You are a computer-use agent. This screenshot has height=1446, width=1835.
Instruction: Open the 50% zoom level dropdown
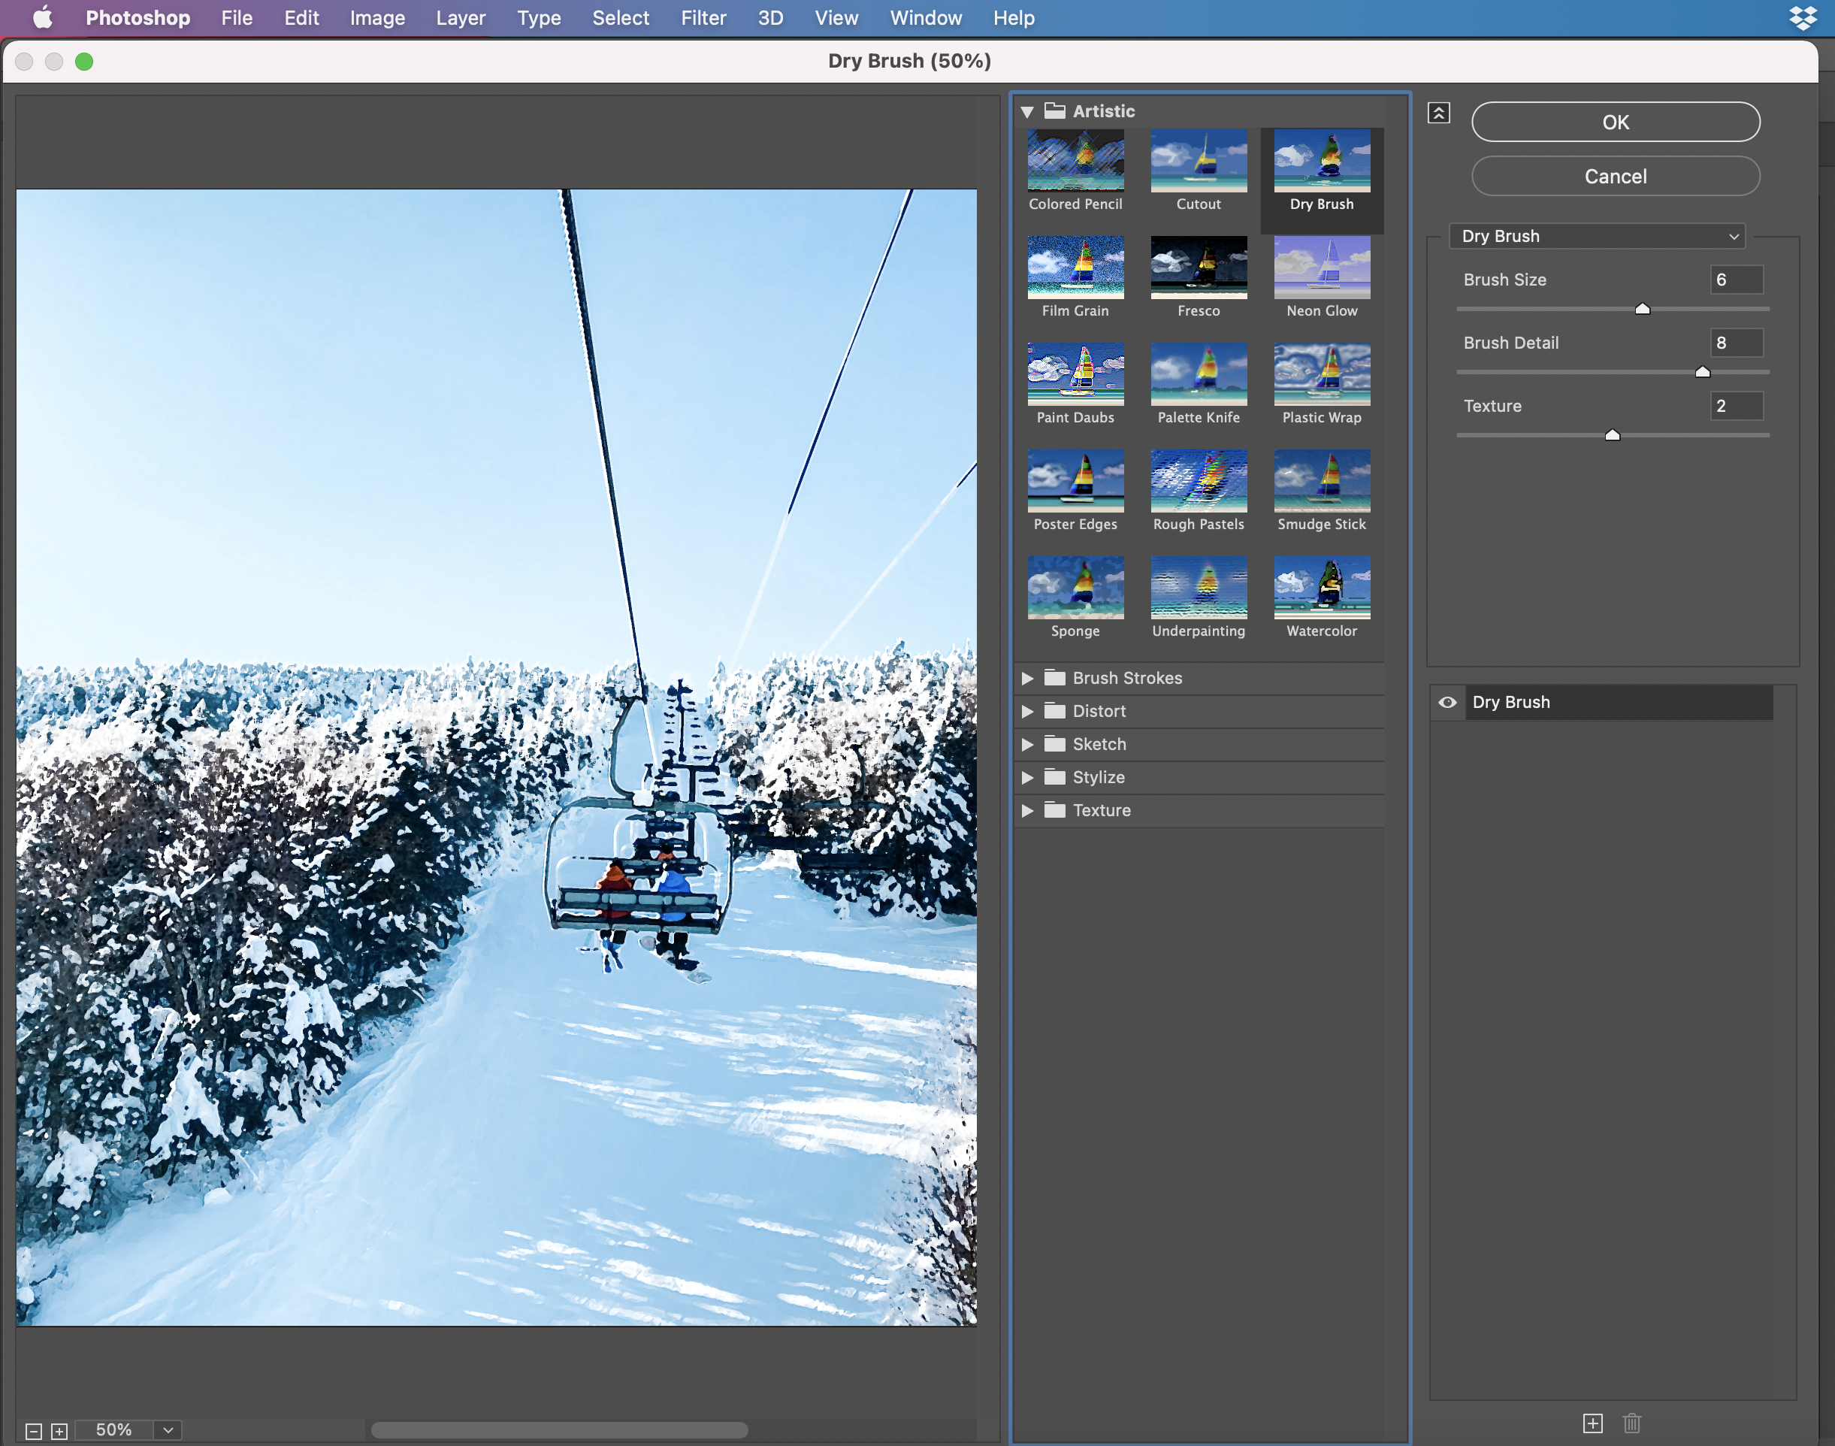pos(168,1430)
